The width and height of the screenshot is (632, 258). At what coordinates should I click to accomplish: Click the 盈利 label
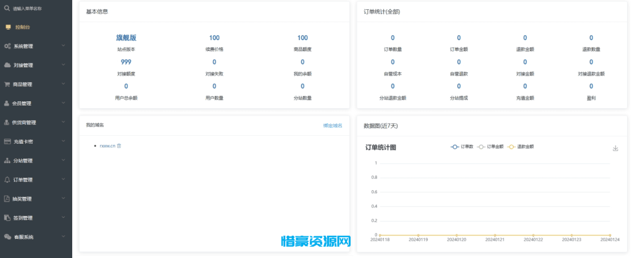click(591, 98)
